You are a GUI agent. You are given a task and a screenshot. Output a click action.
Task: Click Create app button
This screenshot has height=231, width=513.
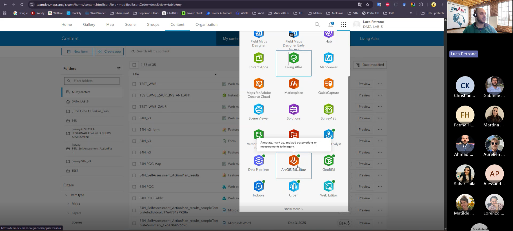(x=109, y=52)
